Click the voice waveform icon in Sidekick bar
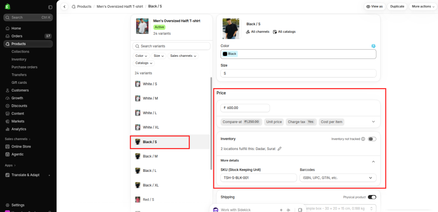 pos(289,210)
